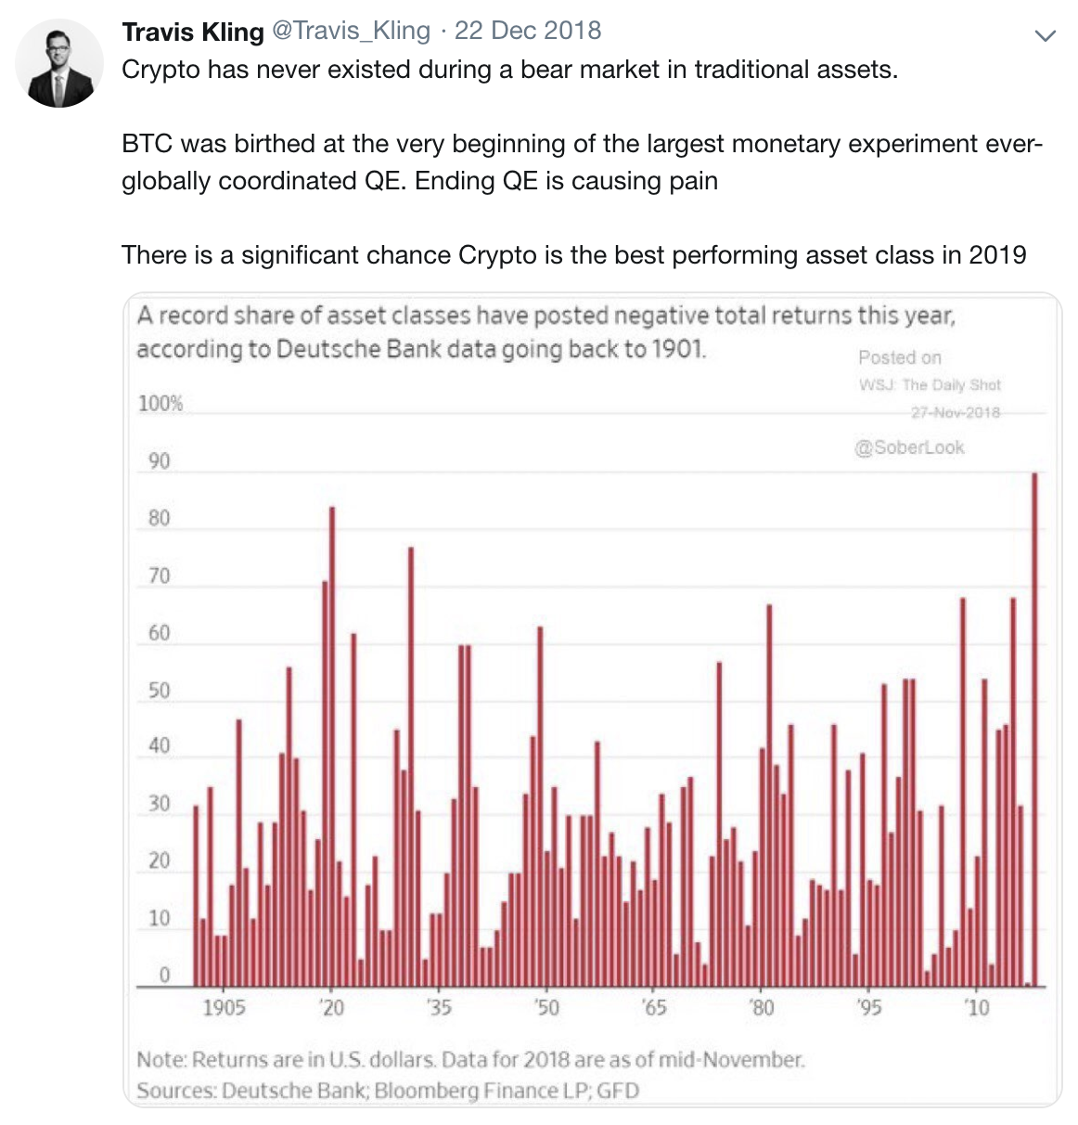Click the 22 Dec 2018 timestamp

527,31
